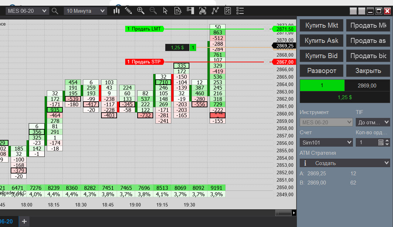This screenshot has width=393, height=227.
Task: Open the data series icon
Action: [x=203, y=11]
